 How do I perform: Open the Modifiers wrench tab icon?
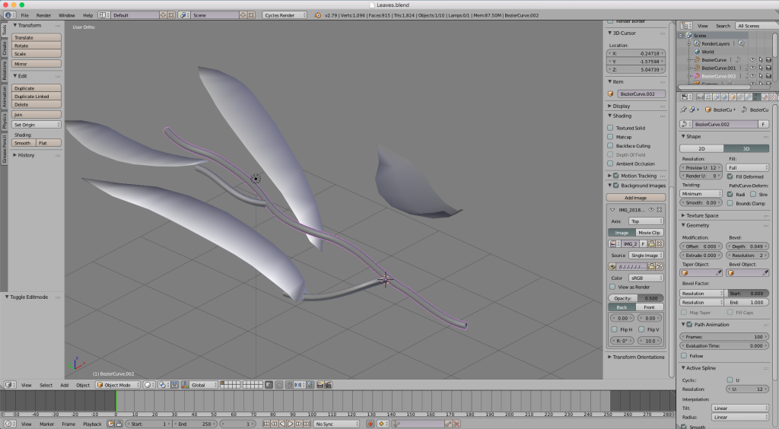point(749,97)
